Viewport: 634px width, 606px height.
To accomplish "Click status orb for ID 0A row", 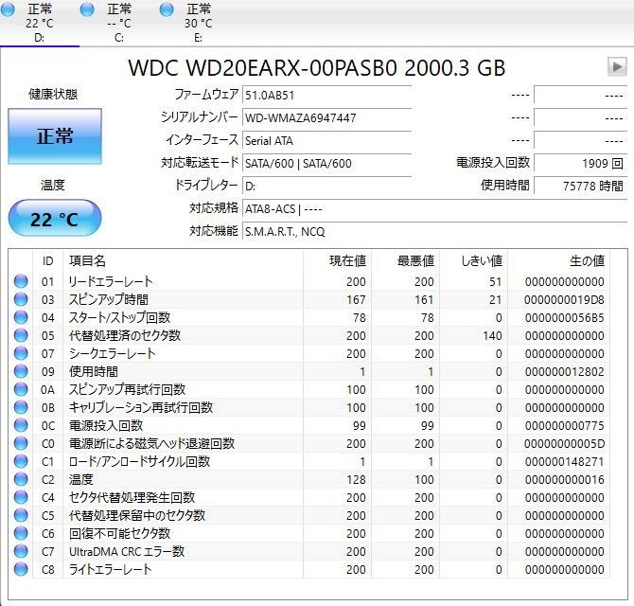I will tap(21, 389).
